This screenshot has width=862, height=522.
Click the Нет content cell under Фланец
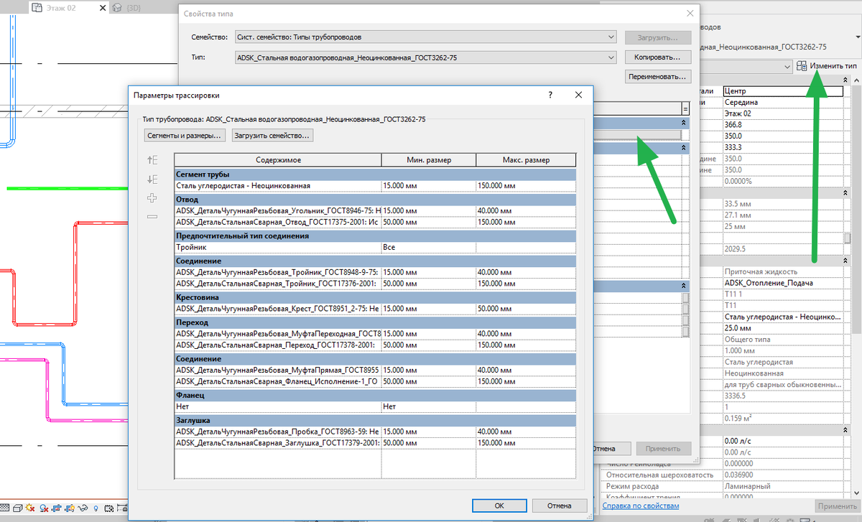277,406
